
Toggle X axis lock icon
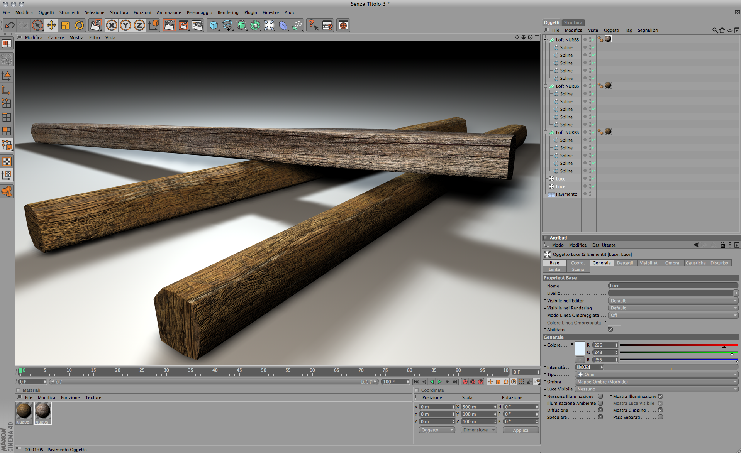click(112, 25)
